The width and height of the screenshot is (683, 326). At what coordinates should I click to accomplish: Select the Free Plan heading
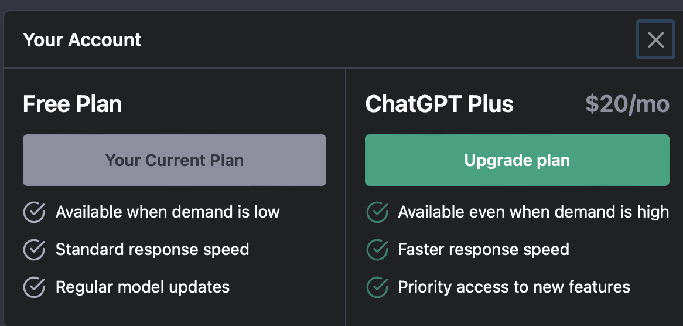(73, 104)
